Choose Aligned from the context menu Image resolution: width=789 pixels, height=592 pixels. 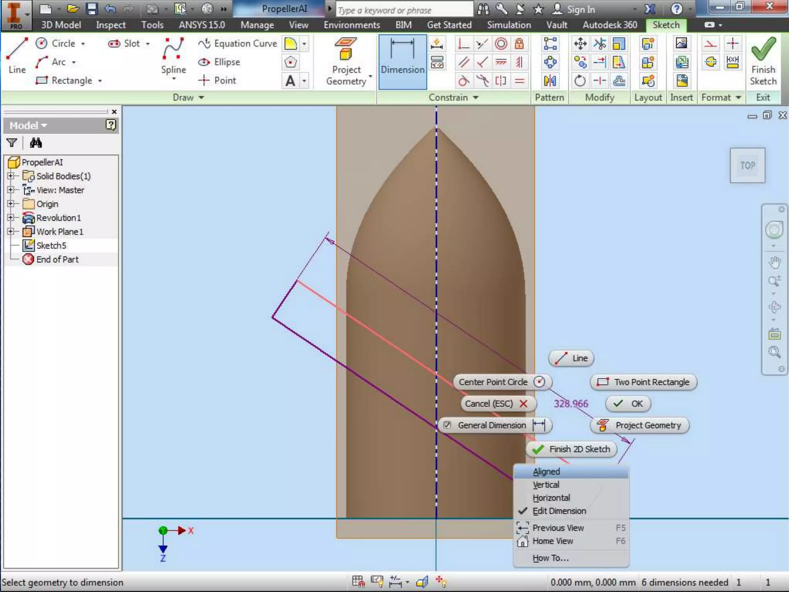[x=546, y=472]
